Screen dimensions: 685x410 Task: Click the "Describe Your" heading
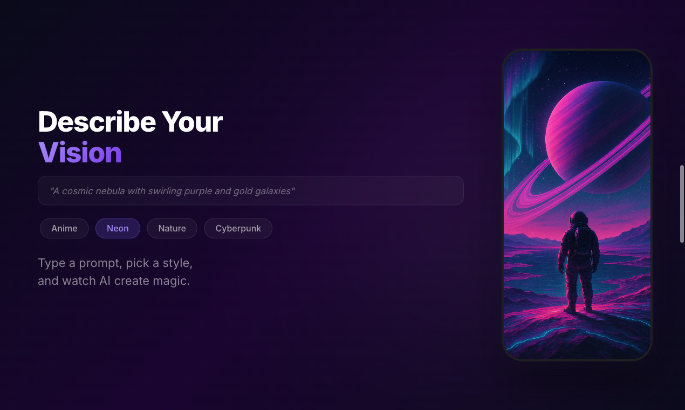130,121
